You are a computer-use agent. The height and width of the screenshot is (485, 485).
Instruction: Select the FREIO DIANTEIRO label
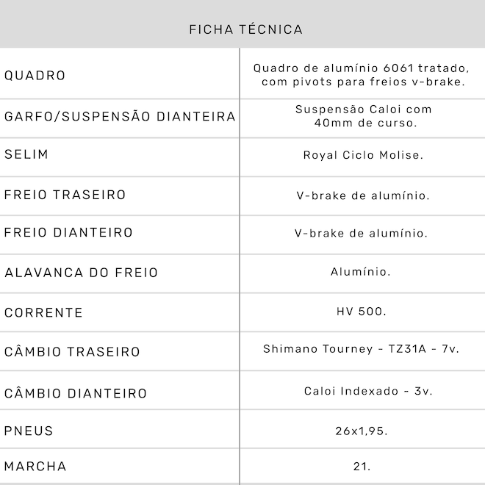[x=69, y=233]
